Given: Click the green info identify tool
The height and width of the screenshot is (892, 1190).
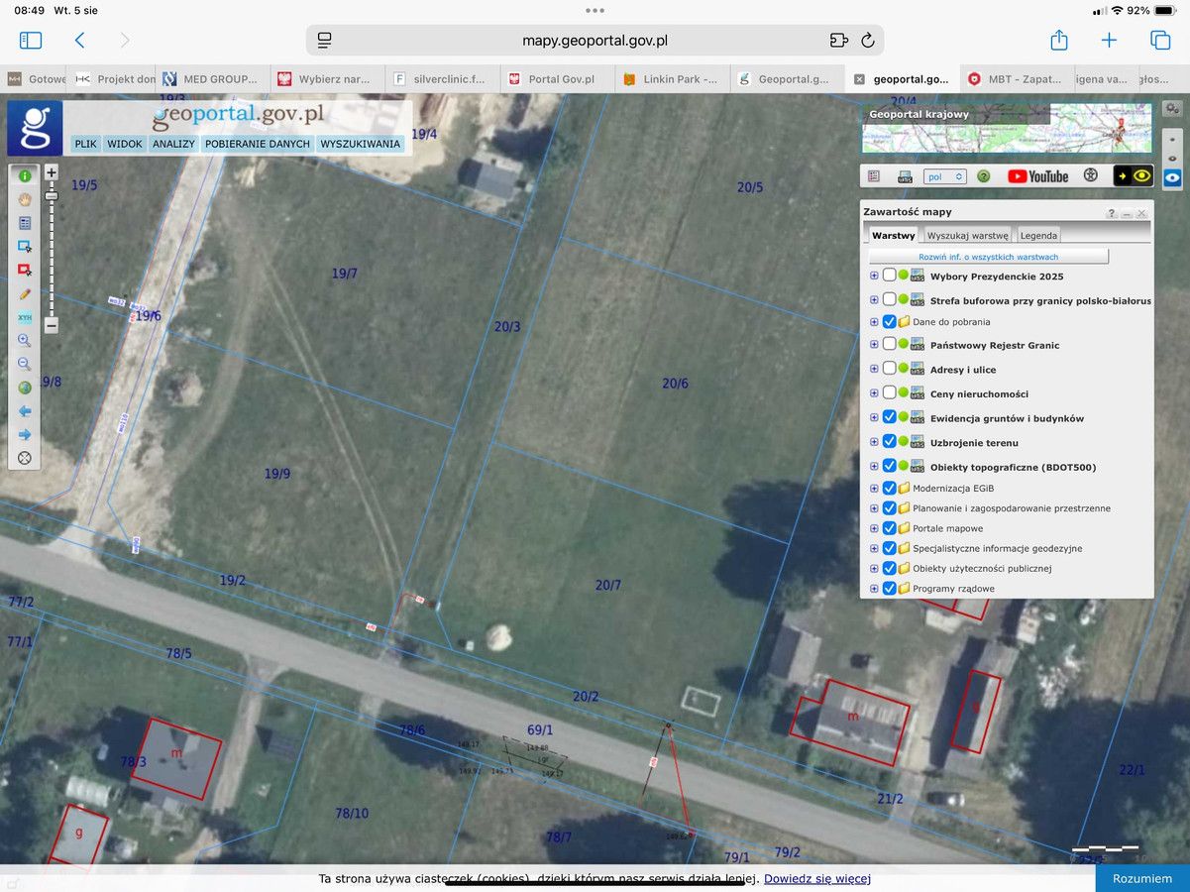Looking at the screenshot, I should [25, 175].
